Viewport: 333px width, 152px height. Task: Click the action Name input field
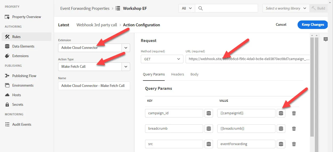[x=94, y=86]
